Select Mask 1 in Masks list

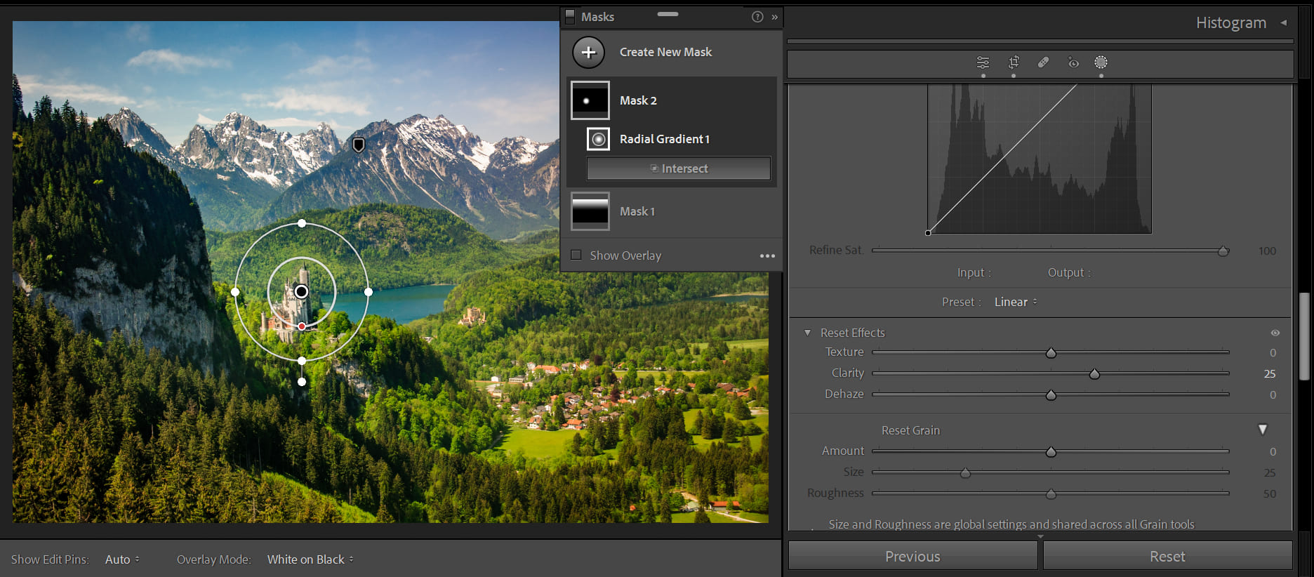637,211
